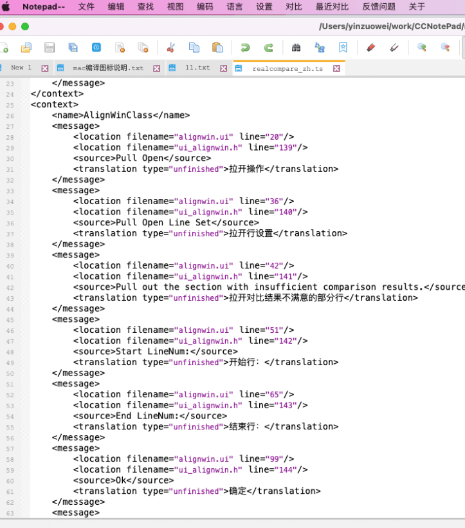Open Find with the binoculars icon

(296, 48)
